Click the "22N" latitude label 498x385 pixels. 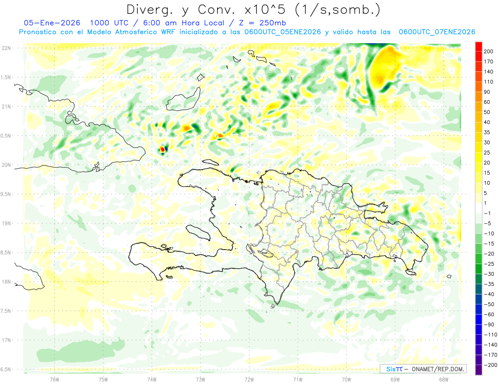(x=6, y=48)
